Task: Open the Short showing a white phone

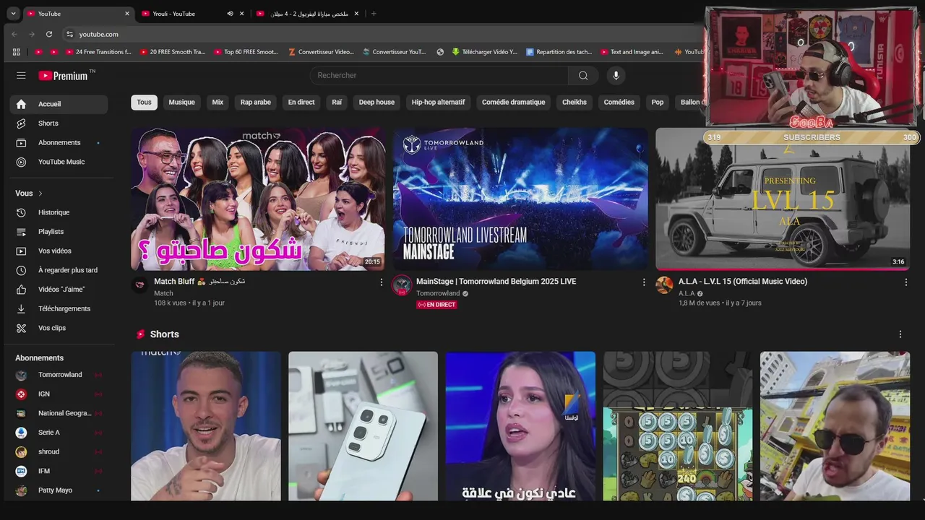Action: tap(363, 426)
